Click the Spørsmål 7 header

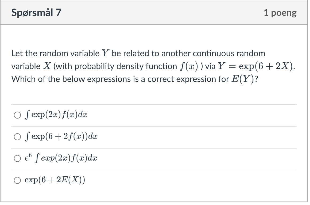click(36, 12)
